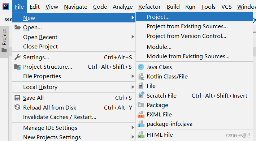Click the Save All floppy disk icon
This screenshot has width=256, height=141.
(x=17, y=98)
